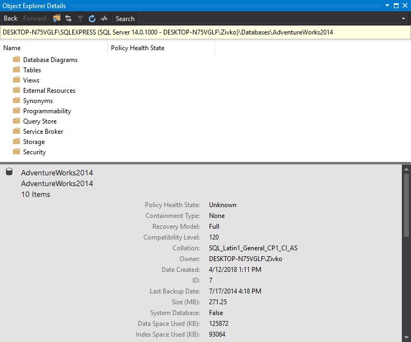Click the 'Unknown' policy health value
The height and width of the screenshot is (342, 411).
click(x=222, y=205)
